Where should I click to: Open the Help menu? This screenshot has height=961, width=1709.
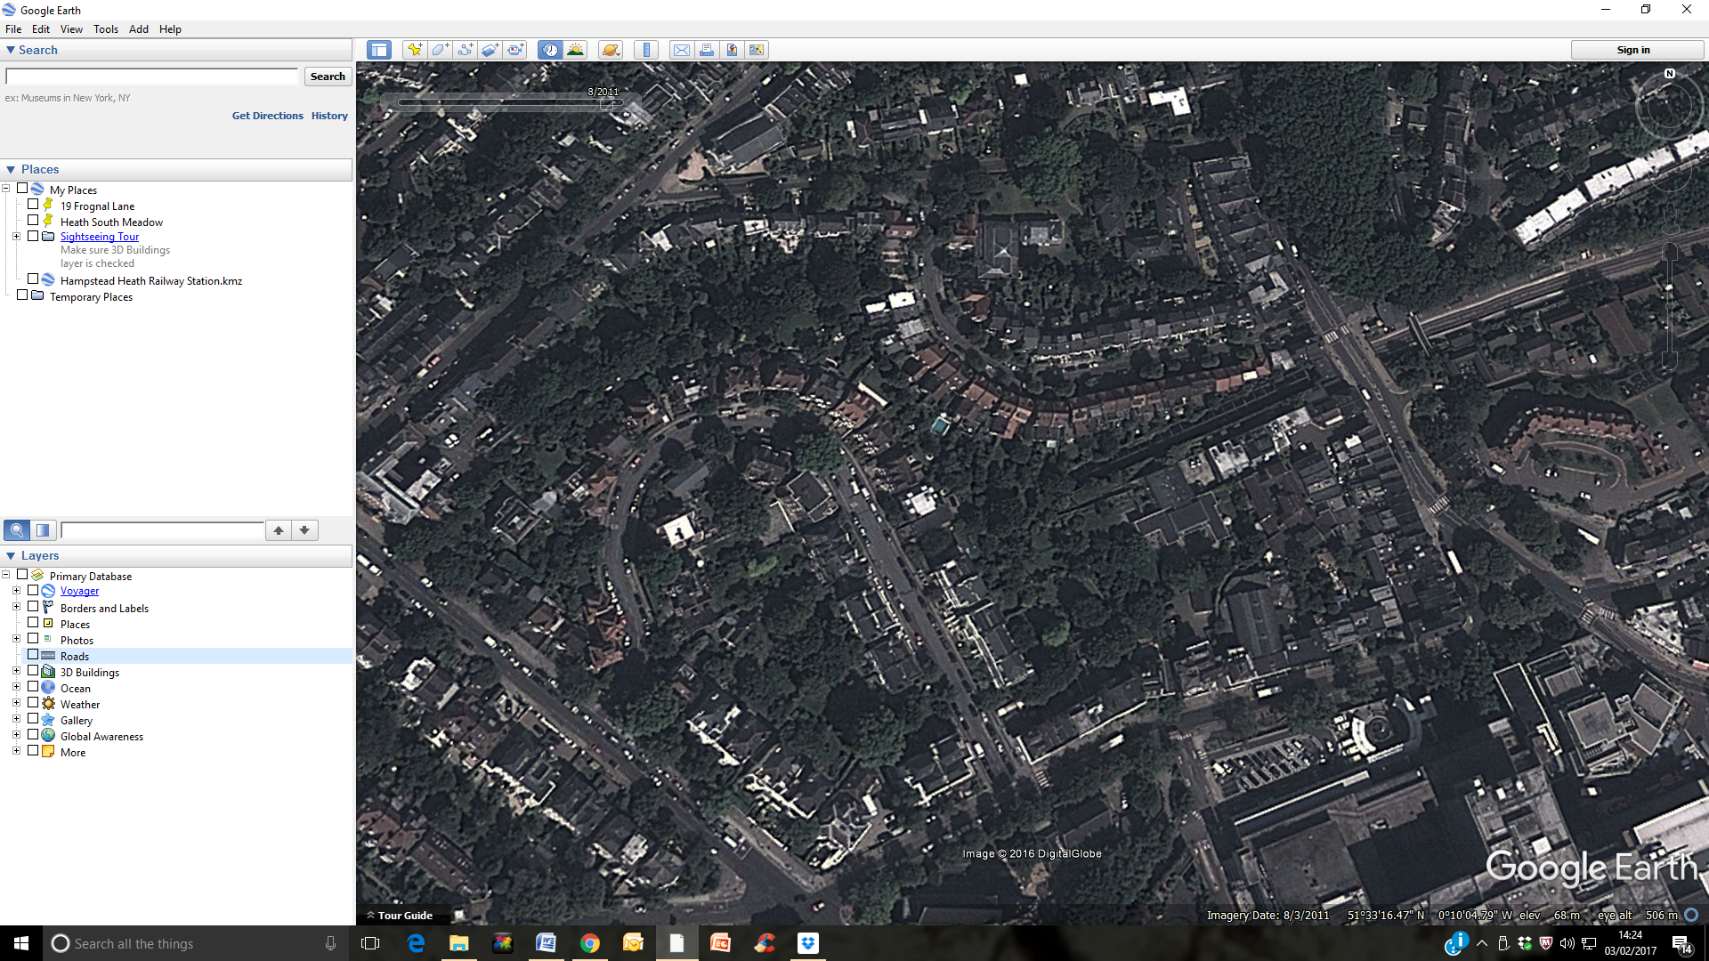(170, 28)
